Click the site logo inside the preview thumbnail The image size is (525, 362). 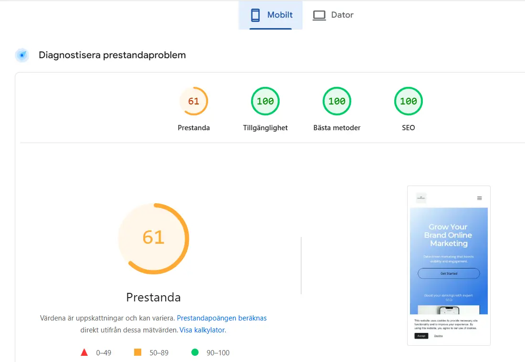pos(421,197)
